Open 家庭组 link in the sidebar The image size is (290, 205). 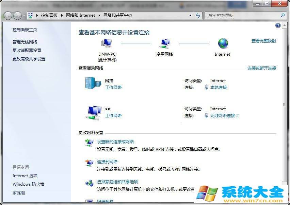point(19,193)
